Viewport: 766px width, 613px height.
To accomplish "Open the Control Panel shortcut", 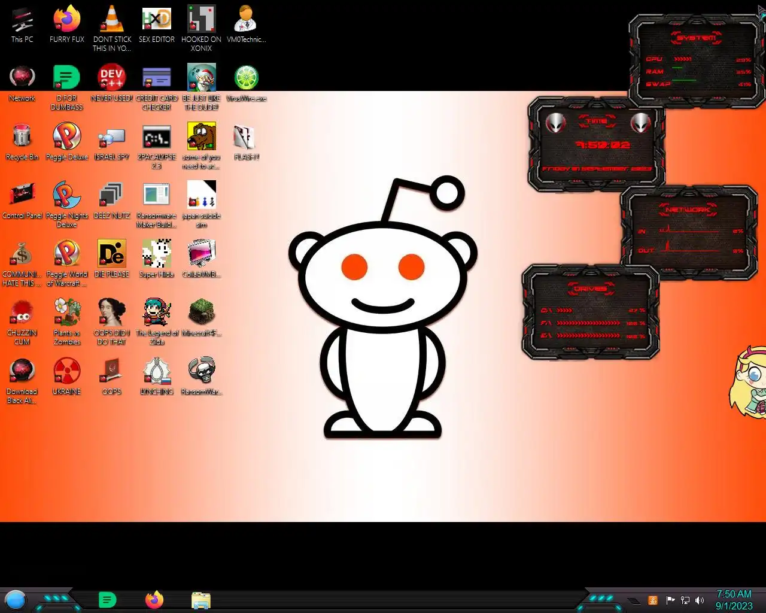I will pos(22,201).
